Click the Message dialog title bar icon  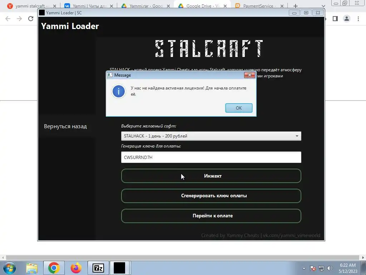(x=110, y=75)
